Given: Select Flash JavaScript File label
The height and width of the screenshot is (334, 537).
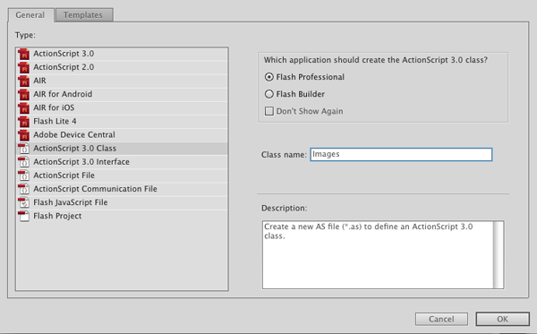Looking at the screenshot, I should pos(70,202).
